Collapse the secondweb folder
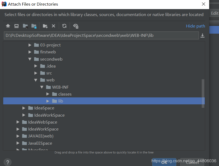The image size is (219, 166). tap(30, 59)
